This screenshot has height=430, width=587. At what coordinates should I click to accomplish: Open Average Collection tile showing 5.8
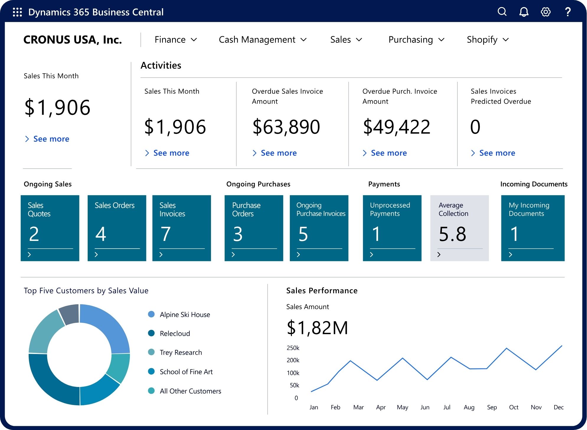[460, 228]
